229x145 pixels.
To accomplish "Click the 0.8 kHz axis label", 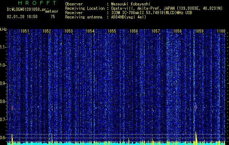I will coord(3,101).
